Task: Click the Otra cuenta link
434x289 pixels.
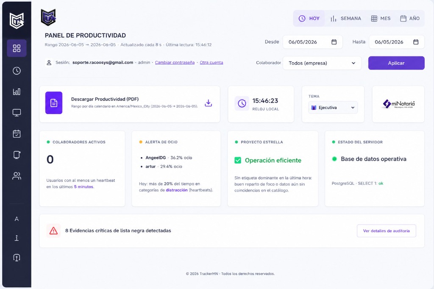Action: click(x=211, y=63)
